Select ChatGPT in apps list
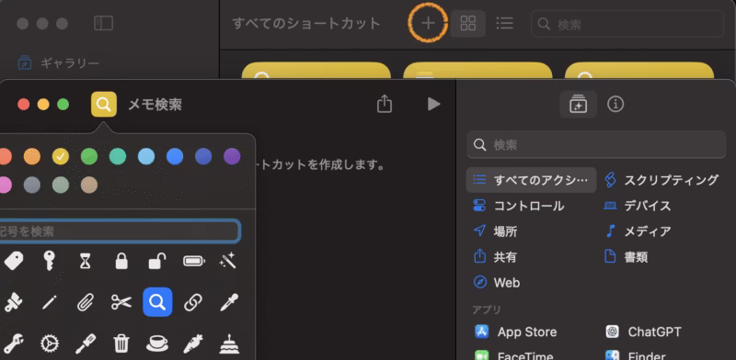Screen dimensions: 736x360 pos(643,332)
